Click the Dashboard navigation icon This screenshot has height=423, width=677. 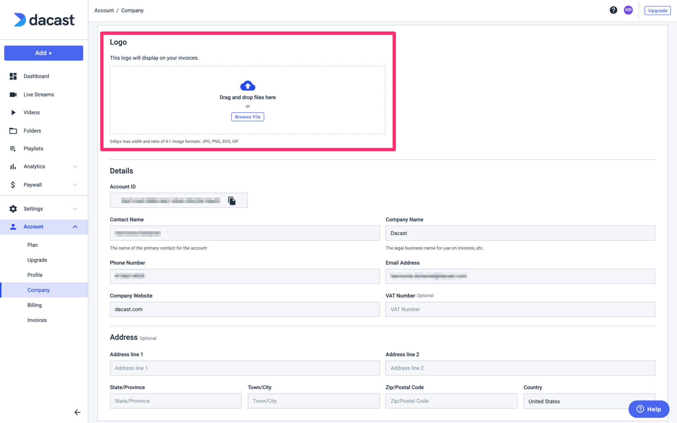coord(13,76)
